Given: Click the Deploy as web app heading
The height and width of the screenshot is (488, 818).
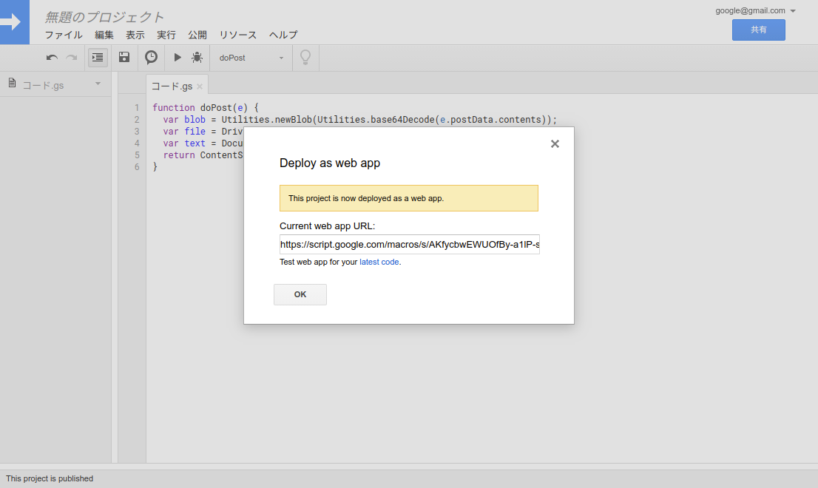Looking at the screenshot, I should pos(330,163).
